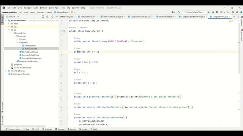Viewport: 243px width, 136px height.
Task: Click editor vertical scrollbar
Action: point(239,48)
